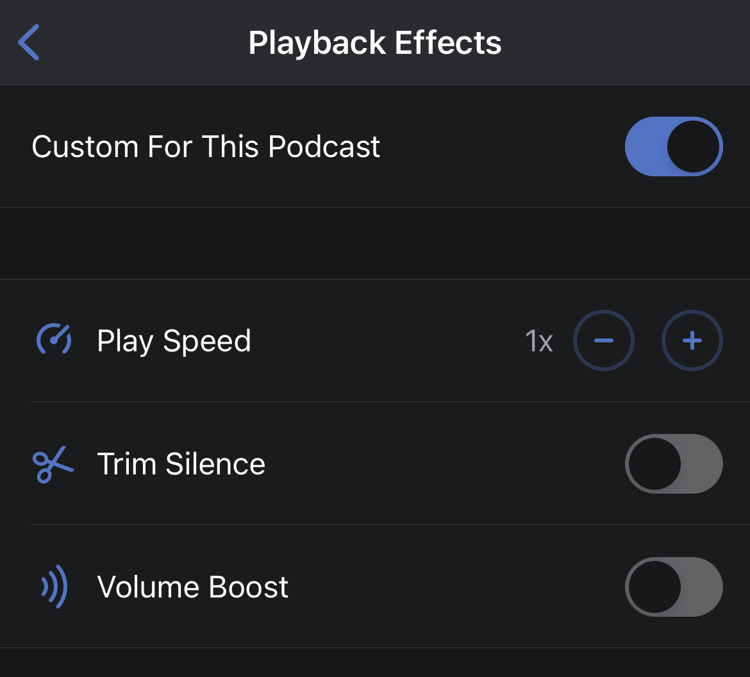
Task: Click the empty space between Trim Silence label and switch
Action: (x=442, y=464)
